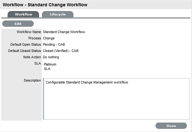The image size is (192, 132).
Task: Click the Done button
Action: (x=171, y=126)
